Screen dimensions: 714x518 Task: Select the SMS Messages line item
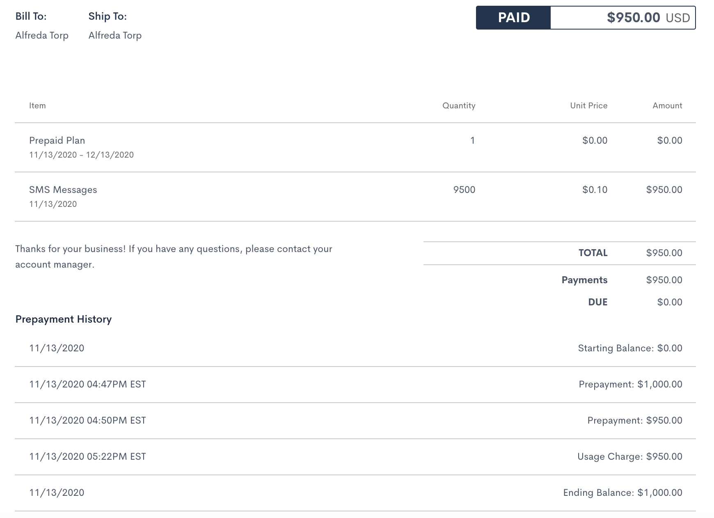coord(63,190)
